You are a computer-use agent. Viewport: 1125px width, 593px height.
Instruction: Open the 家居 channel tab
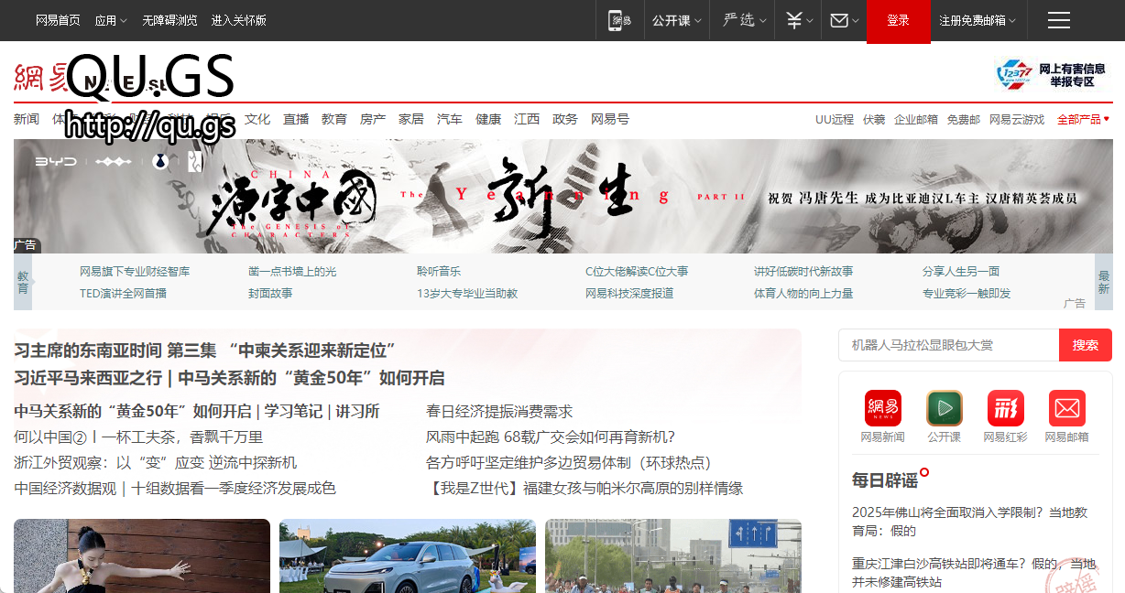tap(411, 119)
